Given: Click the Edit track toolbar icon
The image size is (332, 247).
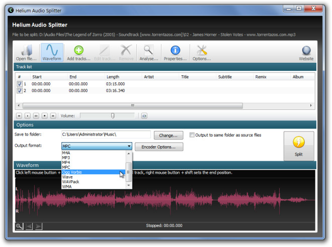Looking at the screenshot, I should 104,53.
